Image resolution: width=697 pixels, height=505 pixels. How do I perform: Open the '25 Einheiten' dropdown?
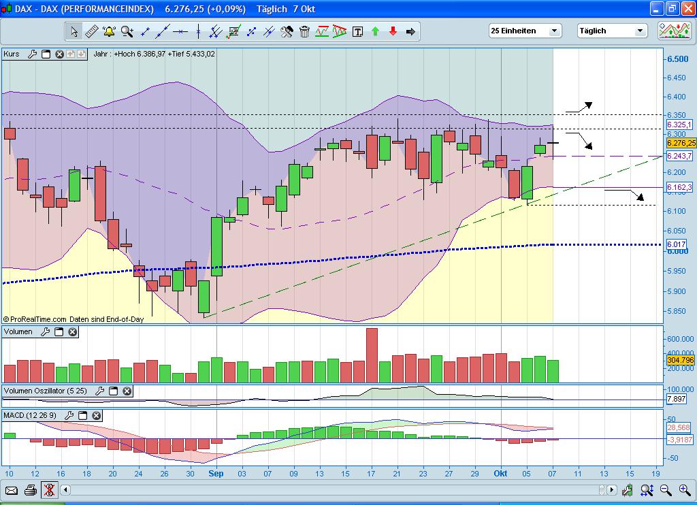(x=525, y=31)
